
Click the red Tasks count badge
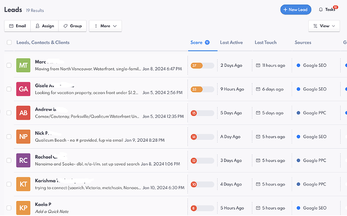tap(335, 7)
